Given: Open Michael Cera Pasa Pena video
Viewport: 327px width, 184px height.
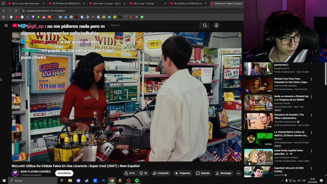Looking at the screenshot, I should [x=259, y=85].
